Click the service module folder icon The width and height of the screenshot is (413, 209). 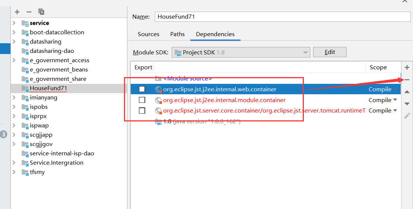pyautogui.click(x=25, y=23)
